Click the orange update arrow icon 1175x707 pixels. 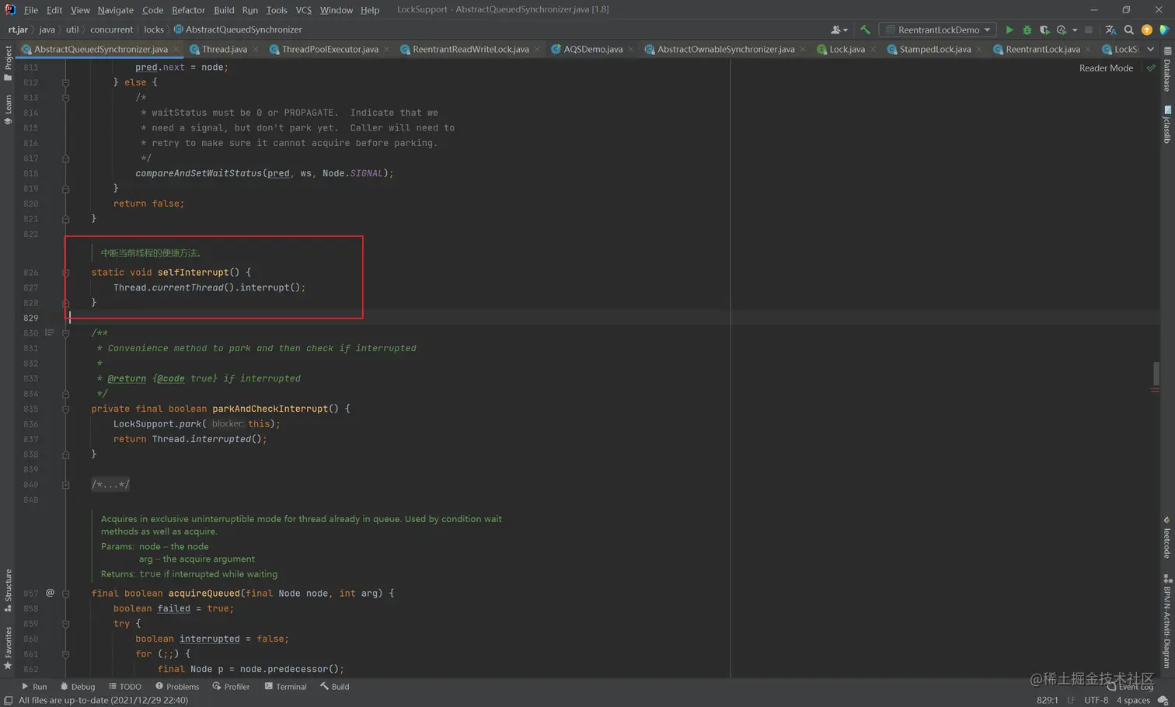click(1147, 30)
